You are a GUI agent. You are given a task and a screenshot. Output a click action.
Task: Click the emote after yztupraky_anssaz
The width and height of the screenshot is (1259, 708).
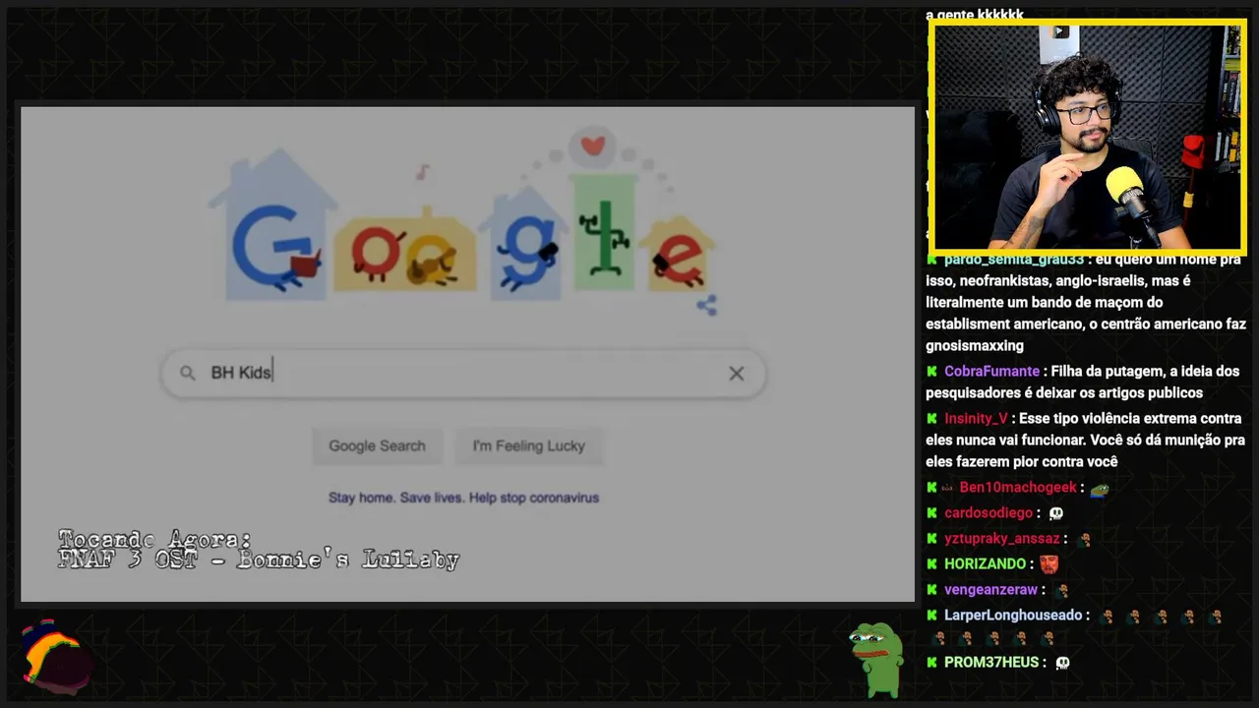click(1084, 540)
